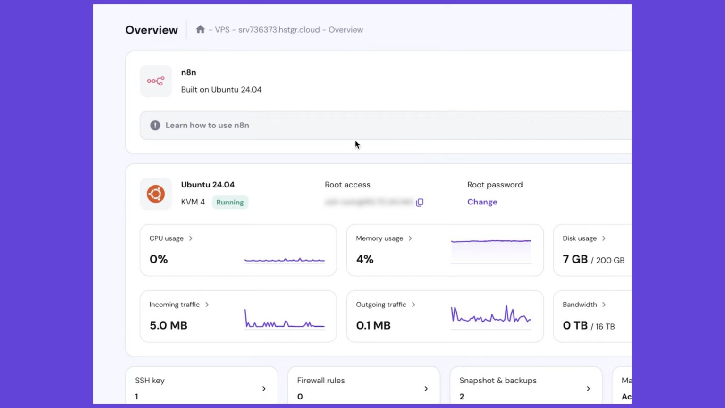Open the SSH key settings card
725x408 pixels.
[201, 388]
